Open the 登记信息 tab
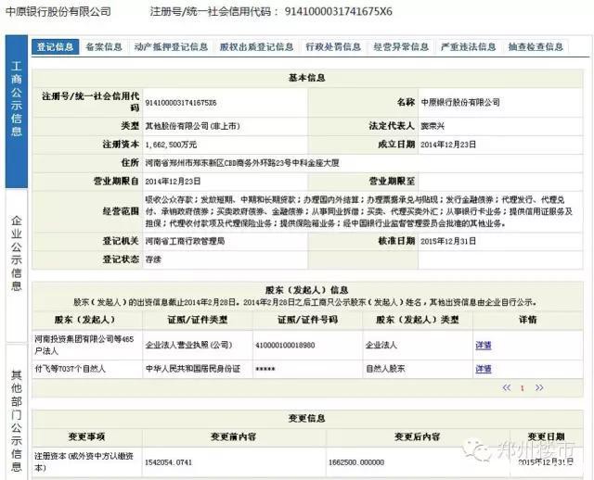This screenshot has width=594, height=480. pos(55,47)
